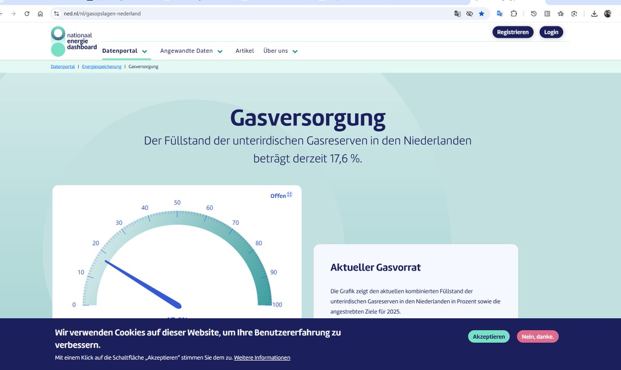The height and width of the screenshot is (370, 621).
Task: Expand the Über uns dropdown
Action: pyautogui.click(x=279, y=51)
